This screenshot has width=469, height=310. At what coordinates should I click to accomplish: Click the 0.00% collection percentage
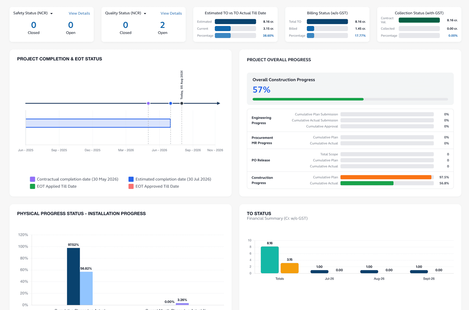pos(453,36)
